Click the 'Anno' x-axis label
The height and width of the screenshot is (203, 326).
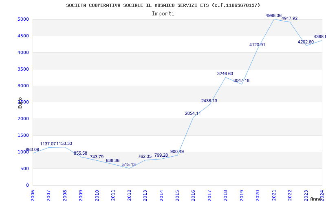point(316,199)
